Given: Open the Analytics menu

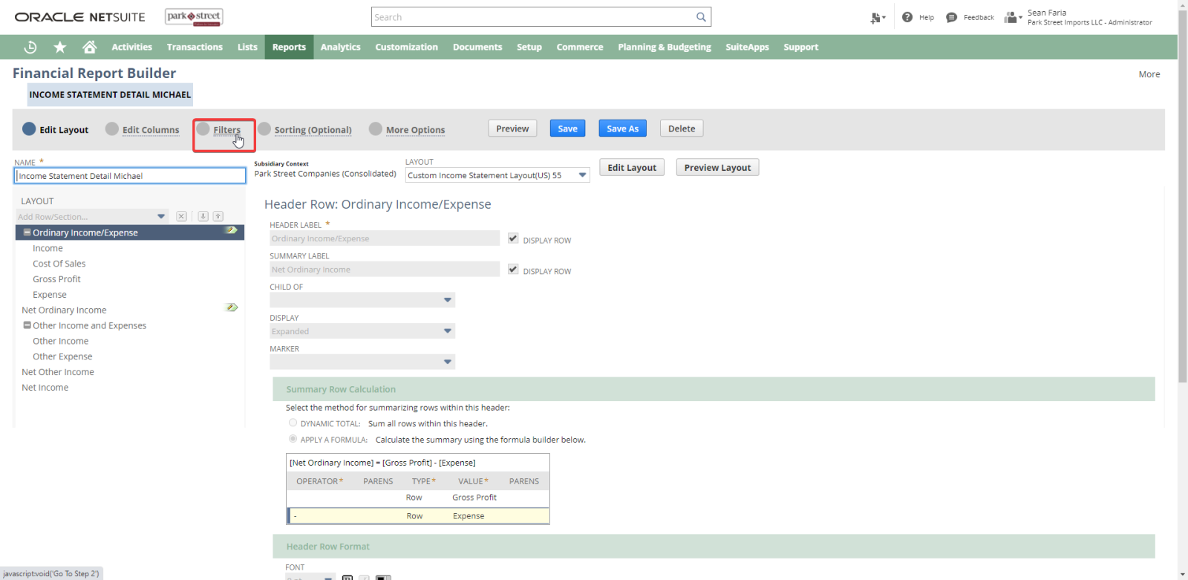Looking at the screenshot, I should click(x=341, y=47).
